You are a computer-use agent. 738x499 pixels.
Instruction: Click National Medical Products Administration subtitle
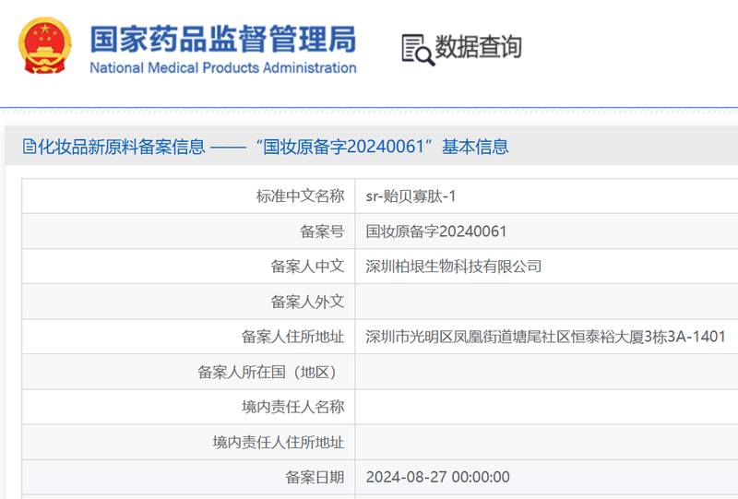coord(222,68)
